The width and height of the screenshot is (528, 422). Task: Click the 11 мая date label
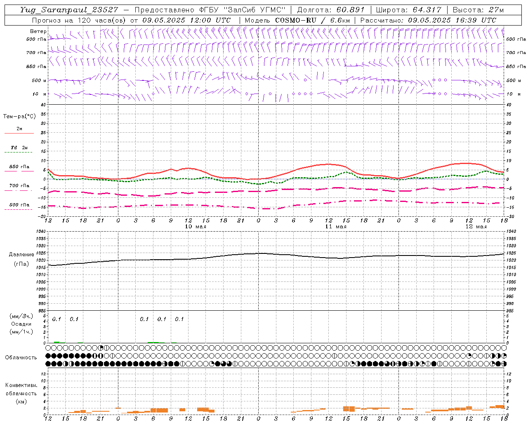click(x=336, y=227)
